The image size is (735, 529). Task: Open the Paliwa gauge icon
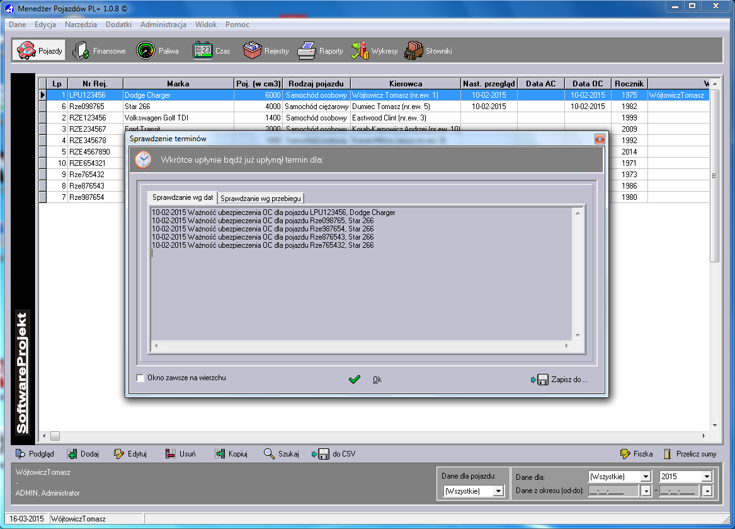click(x=145, y=51)
